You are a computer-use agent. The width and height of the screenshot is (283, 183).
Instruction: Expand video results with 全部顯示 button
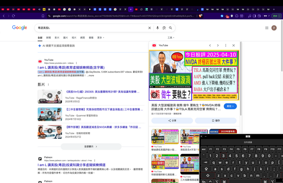pyautogui.click(x=91, y=147)
